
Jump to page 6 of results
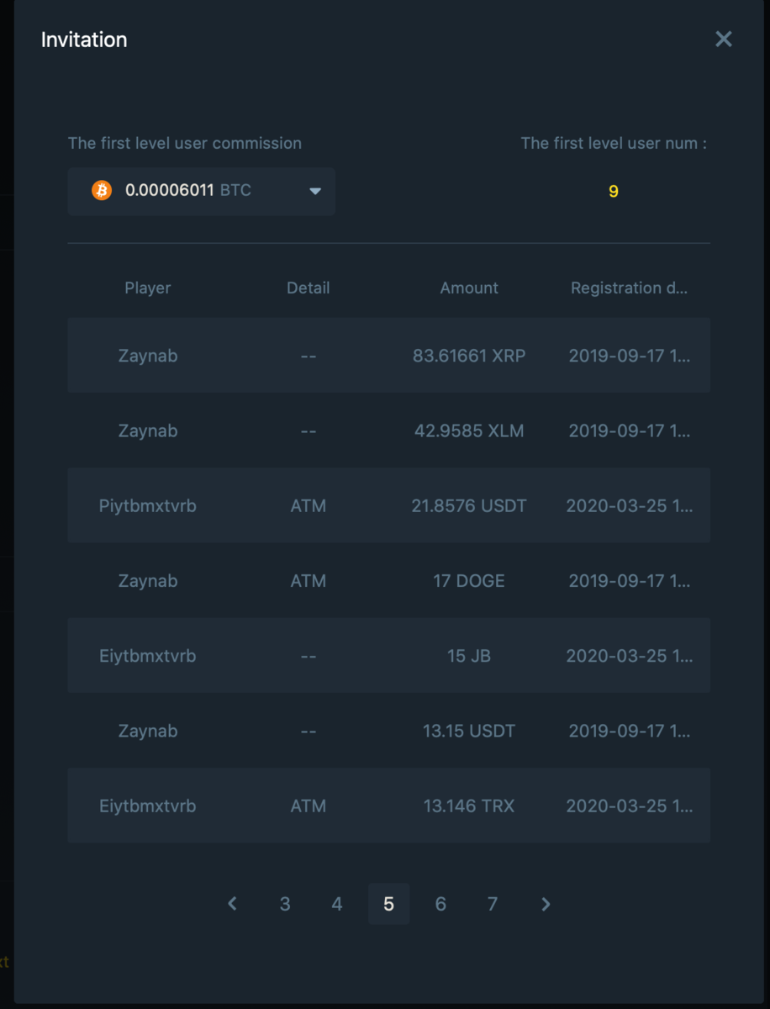click(x=440, y=904)
